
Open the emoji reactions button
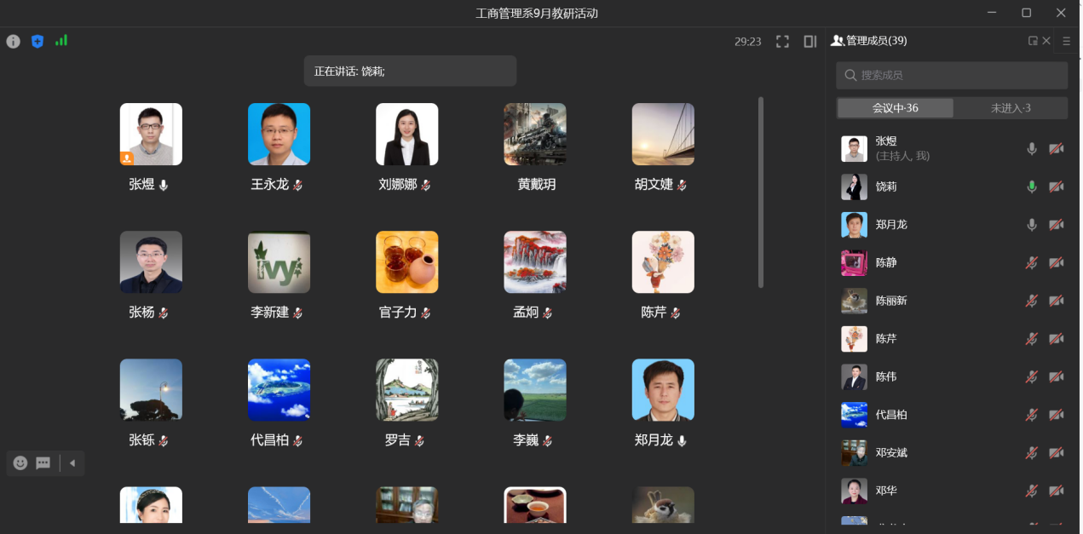(x=20, y=463)
